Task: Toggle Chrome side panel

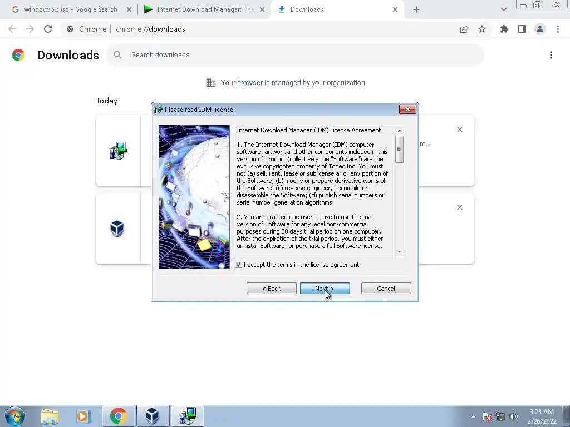Action: pyautogui.click(x=522, y=29)
